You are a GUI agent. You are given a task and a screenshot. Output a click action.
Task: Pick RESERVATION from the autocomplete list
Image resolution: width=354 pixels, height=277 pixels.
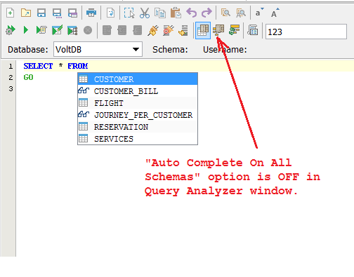point(138,127)
